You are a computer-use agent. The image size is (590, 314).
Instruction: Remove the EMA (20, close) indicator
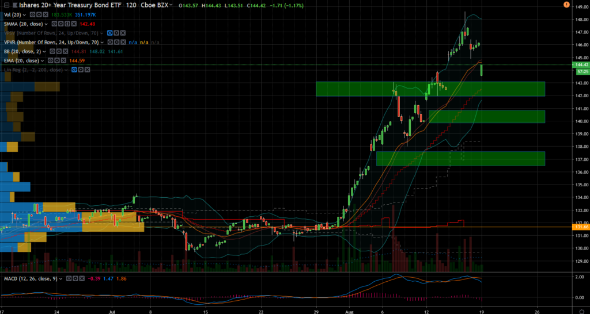pos(63,60)
